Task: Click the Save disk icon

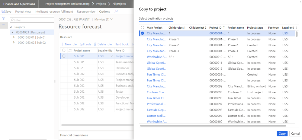Action: [x=3, y=11]
